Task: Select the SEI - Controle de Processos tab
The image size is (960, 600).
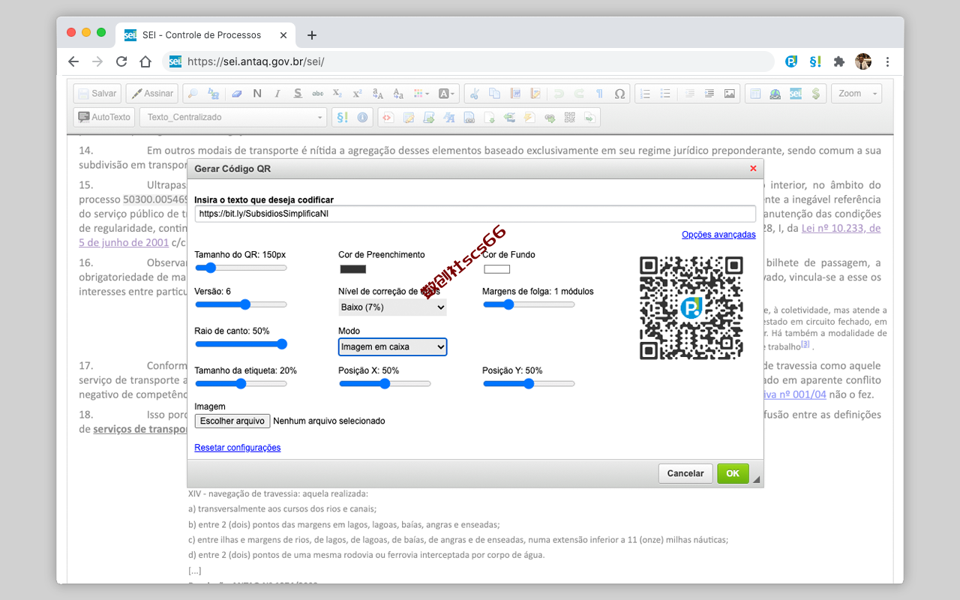Action: 206,34
